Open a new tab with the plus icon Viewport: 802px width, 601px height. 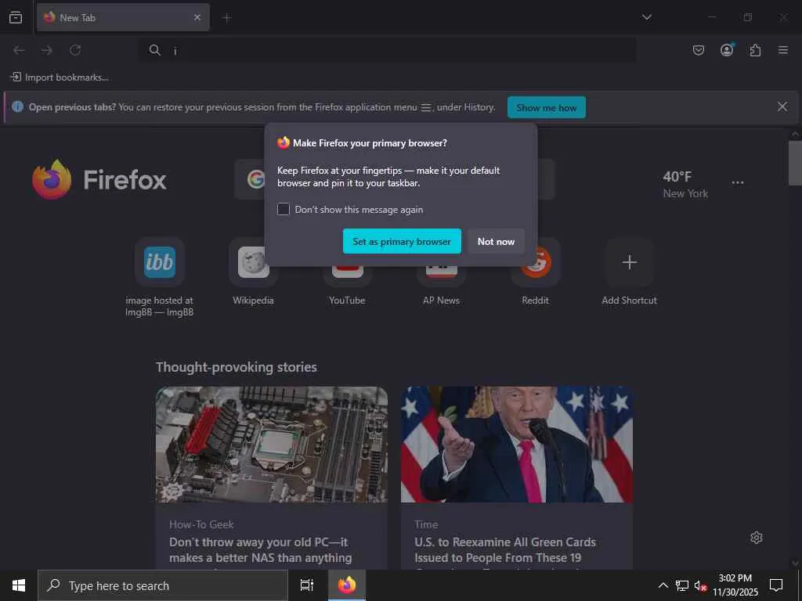[226, 18]
